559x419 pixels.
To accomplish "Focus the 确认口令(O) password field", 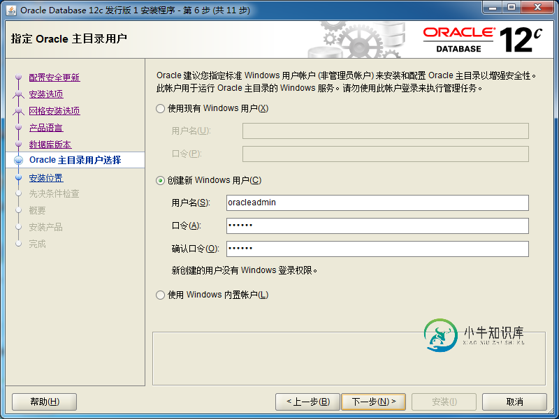I will 377,249.
